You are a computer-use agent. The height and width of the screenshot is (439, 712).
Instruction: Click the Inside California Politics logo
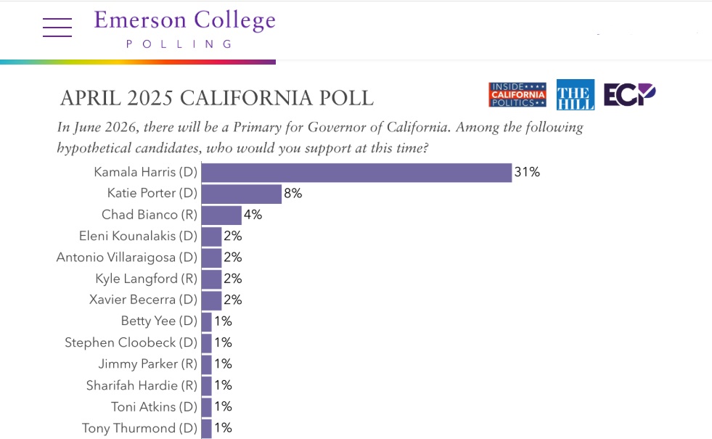tap(517, 94)
